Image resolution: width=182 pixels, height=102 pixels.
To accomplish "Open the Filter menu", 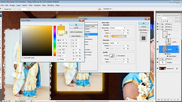I will (30, 5).
